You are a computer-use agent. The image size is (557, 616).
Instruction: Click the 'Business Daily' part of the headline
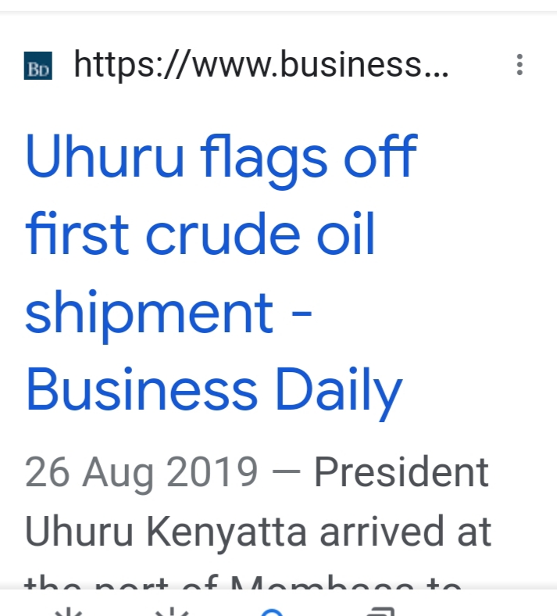[x=214, y=391]
